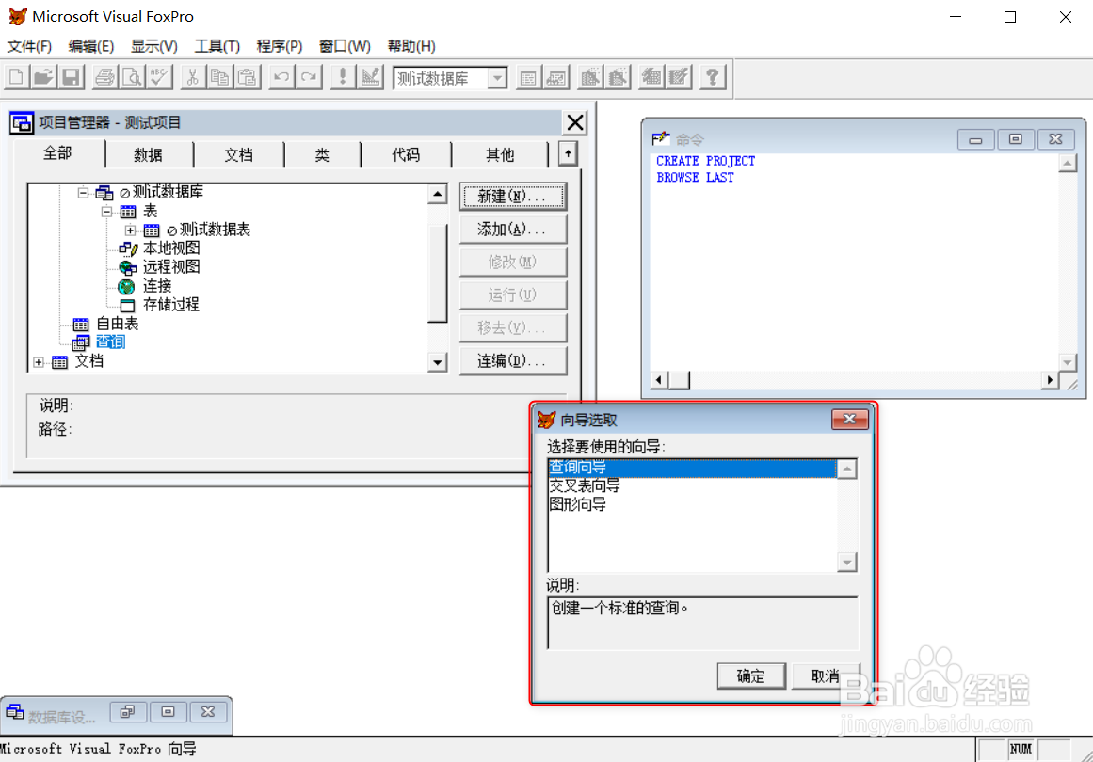Select 远程视图 in the project tree

[x=171, y=267]
